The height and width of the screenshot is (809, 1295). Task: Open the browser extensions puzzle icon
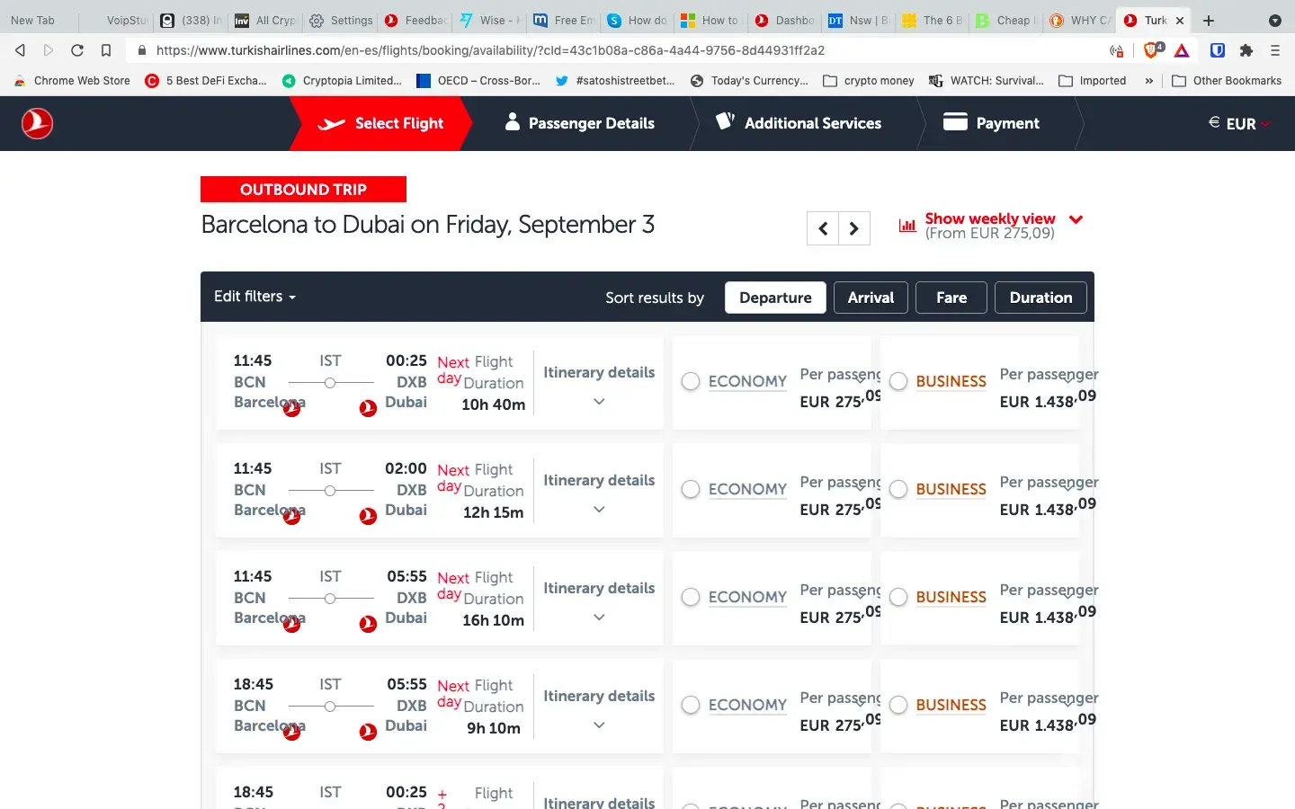(x=1246, y=50)
